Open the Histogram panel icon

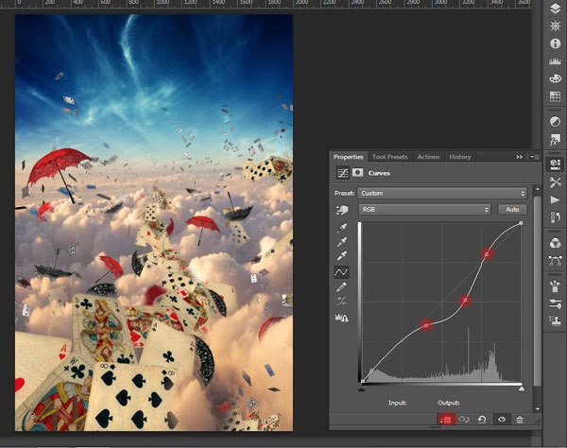555,61
